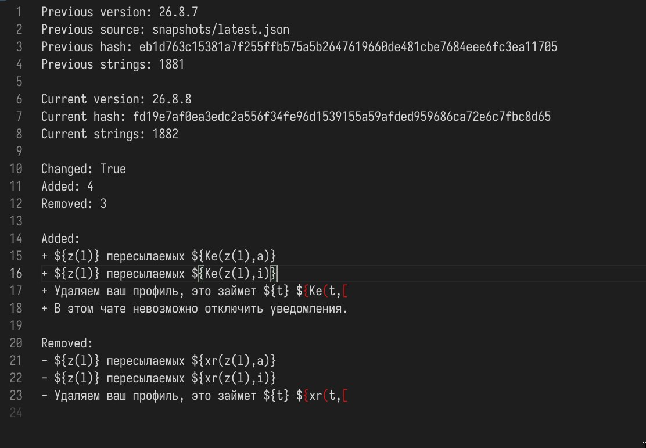This screenshot has height=448, width=646.
Task: Click the Removed: section header on line 20
Action: point(67,343)
